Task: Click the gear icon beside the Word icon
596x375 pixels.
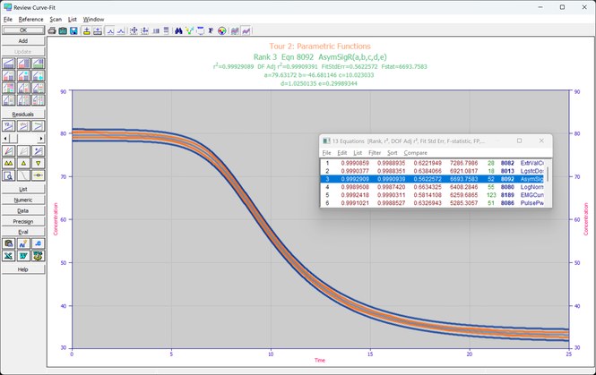Action: [38, 256]
